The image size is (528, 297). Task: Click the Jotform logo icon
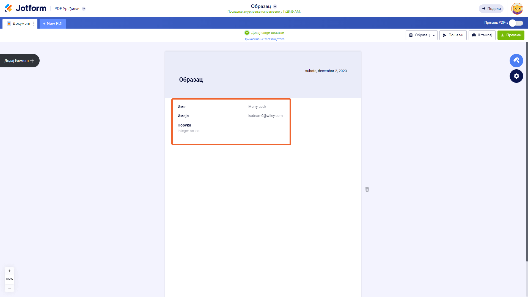(9, 8)
